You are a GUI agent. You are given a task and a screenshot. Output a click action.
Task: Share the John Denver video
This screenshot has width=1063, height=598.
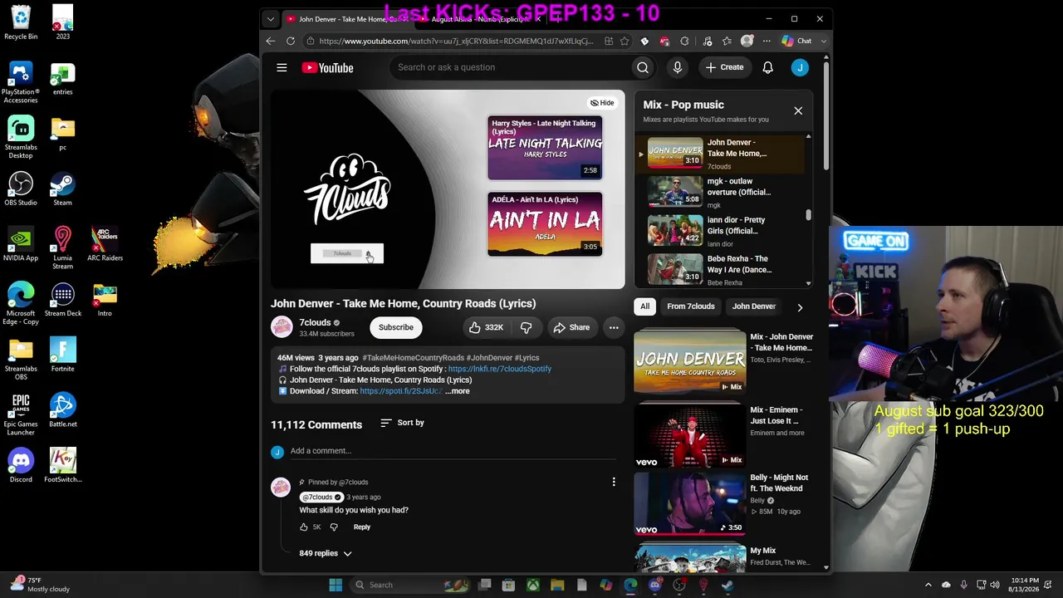coord(571,327)
